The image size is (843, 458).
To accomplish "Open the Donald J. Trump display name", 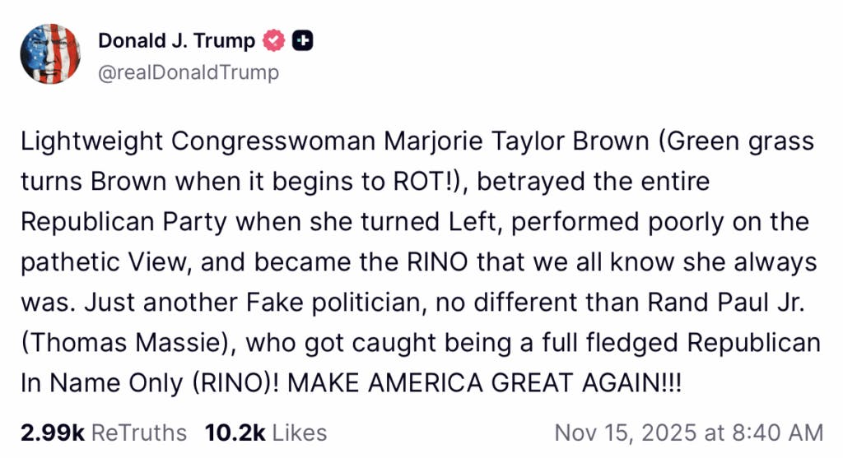I will (x=176, y=40).
